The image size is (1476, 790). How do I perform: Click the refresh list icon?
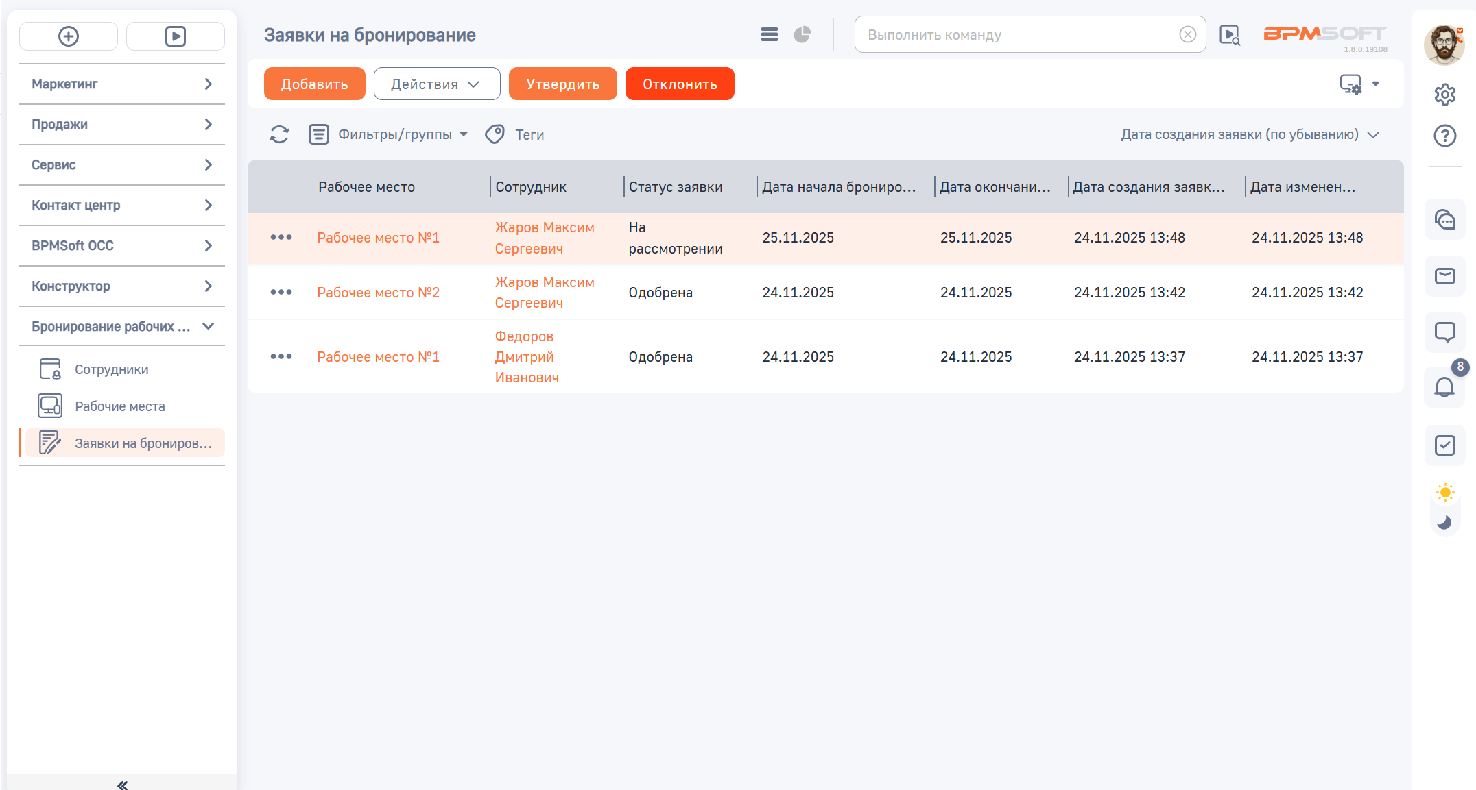tap(279, 134)
